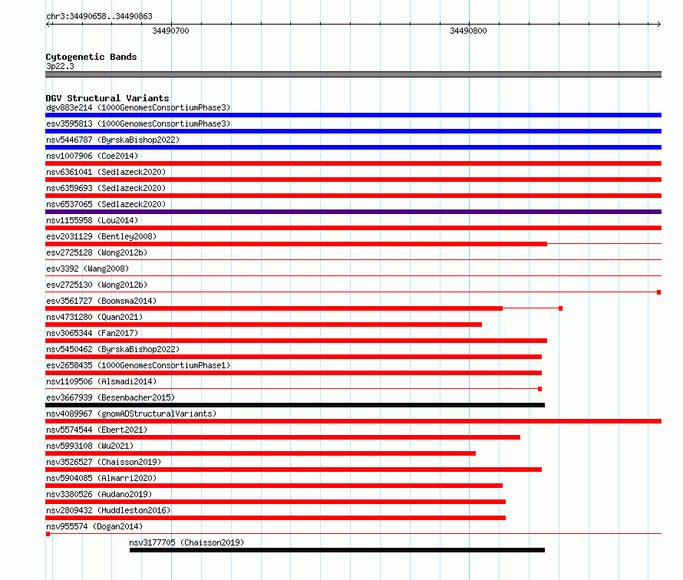Click the 34490800 ruler label
Screen dimensions: 683x580
click(x=468, y=31)
